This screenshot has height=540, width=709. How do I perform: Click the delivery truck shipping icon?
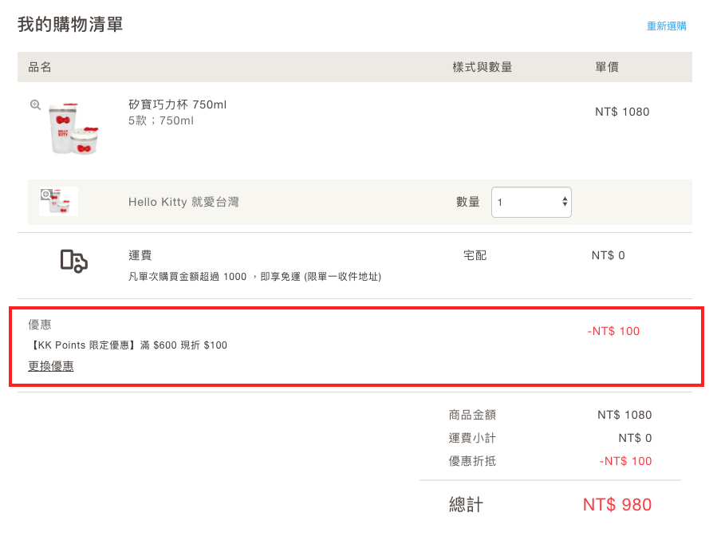[x=73, y=261]
